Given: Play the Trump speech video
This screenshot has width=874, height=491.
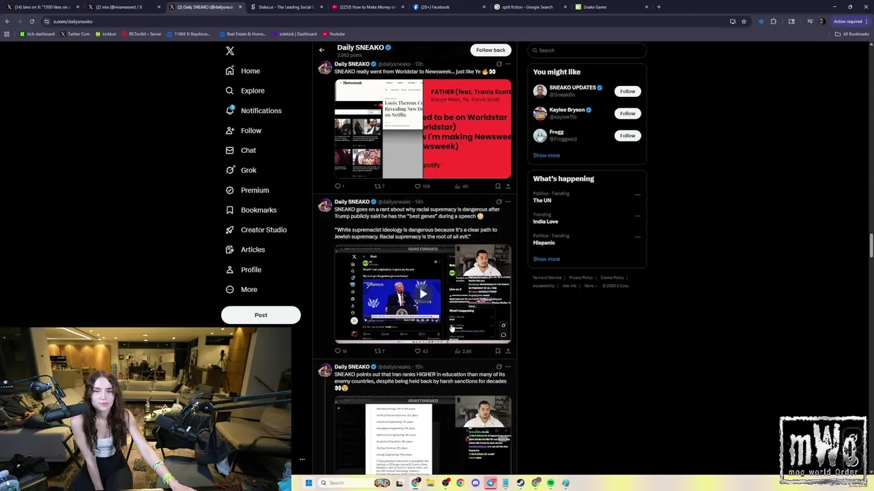Looking at the screenshot, I should [x=423, y=294].
